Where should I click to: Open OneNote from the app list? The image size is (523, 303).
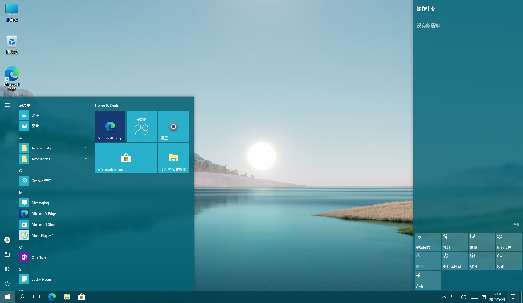point(39,257)
